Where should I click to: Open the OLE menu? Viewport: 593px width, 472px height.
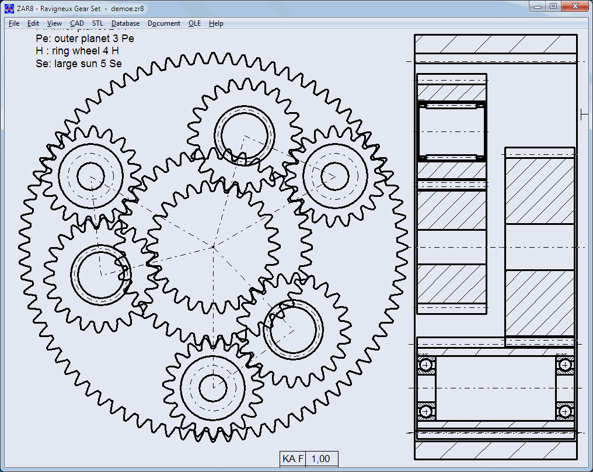[x=194, y=23]
